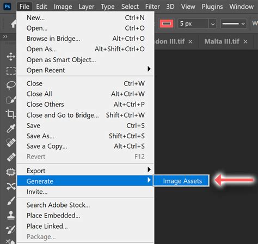The width and height of the screenshot is (258, 244).
Task: Expand the Generate submenu
Action: pyautogui.click(x=85, y=181)
